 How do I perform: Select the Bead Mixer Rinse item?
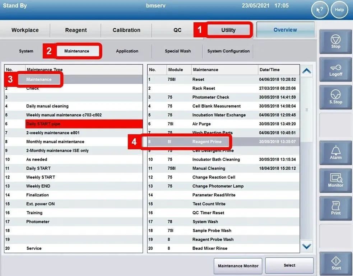click(224, 248)
